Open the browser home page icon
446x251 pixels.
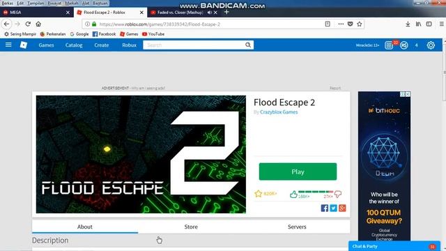coord(38,24)
